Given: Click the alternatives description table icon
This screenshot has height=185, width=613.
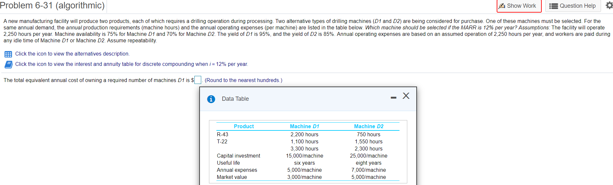Looking at the screenshot, I should [x=8, y=54].
